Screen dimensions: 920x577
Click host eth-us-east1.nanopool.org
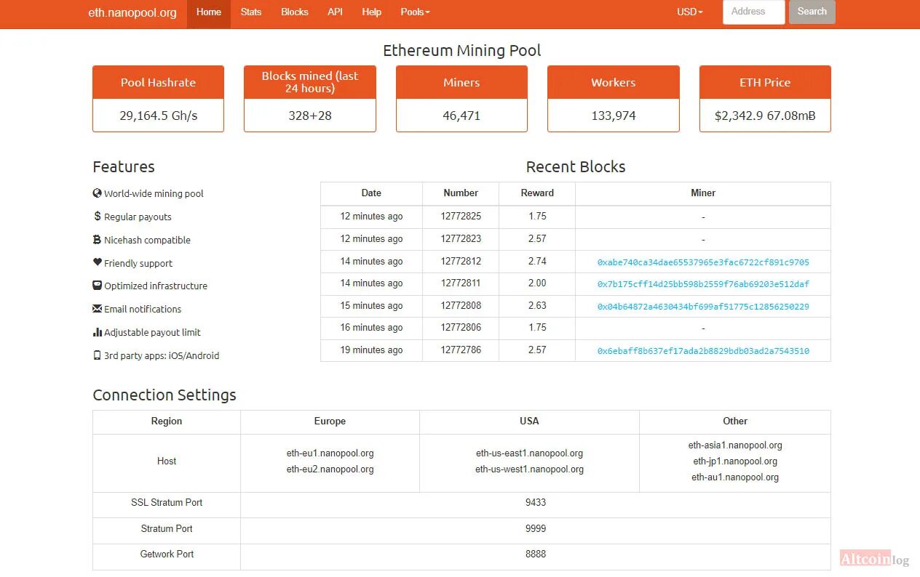(x=529, y=453)
